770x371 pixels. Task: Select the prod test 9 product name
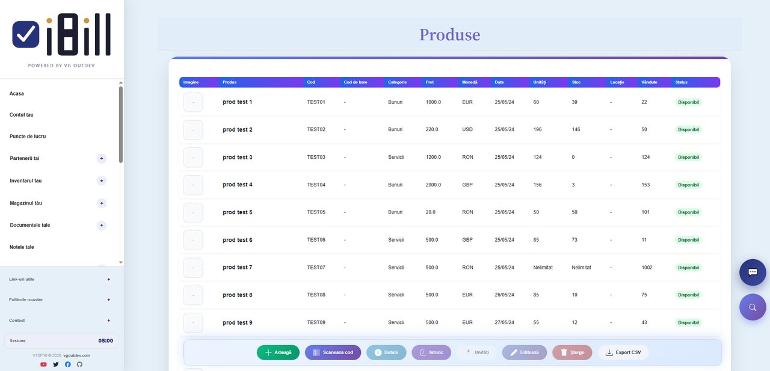pyautogui.click(x=238, y=323)
